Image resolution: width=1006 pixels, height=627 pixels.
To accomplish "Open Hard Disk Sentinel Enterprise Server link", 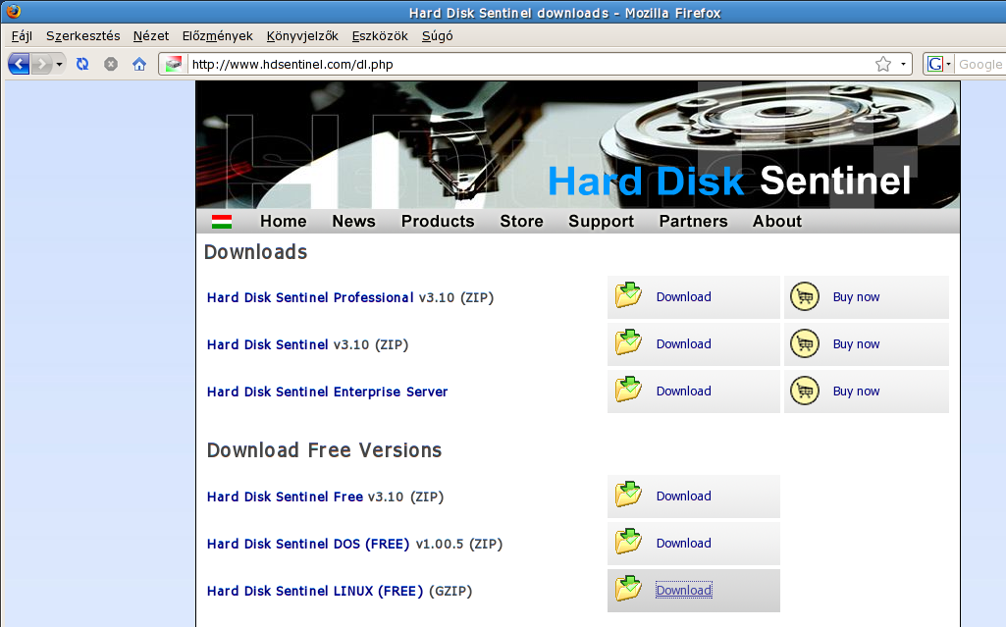I will tap(327, 392).
